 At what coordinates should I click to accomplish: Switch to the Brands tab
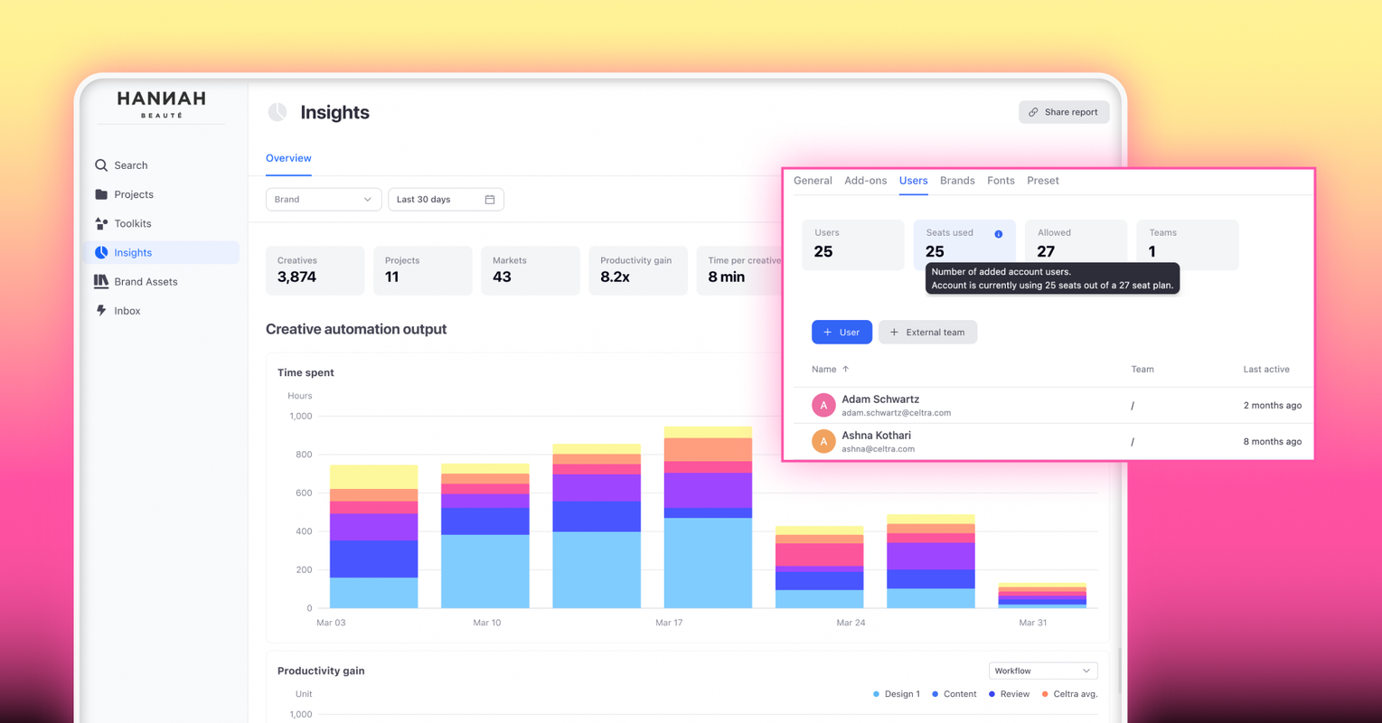click(x=957, y=181)
